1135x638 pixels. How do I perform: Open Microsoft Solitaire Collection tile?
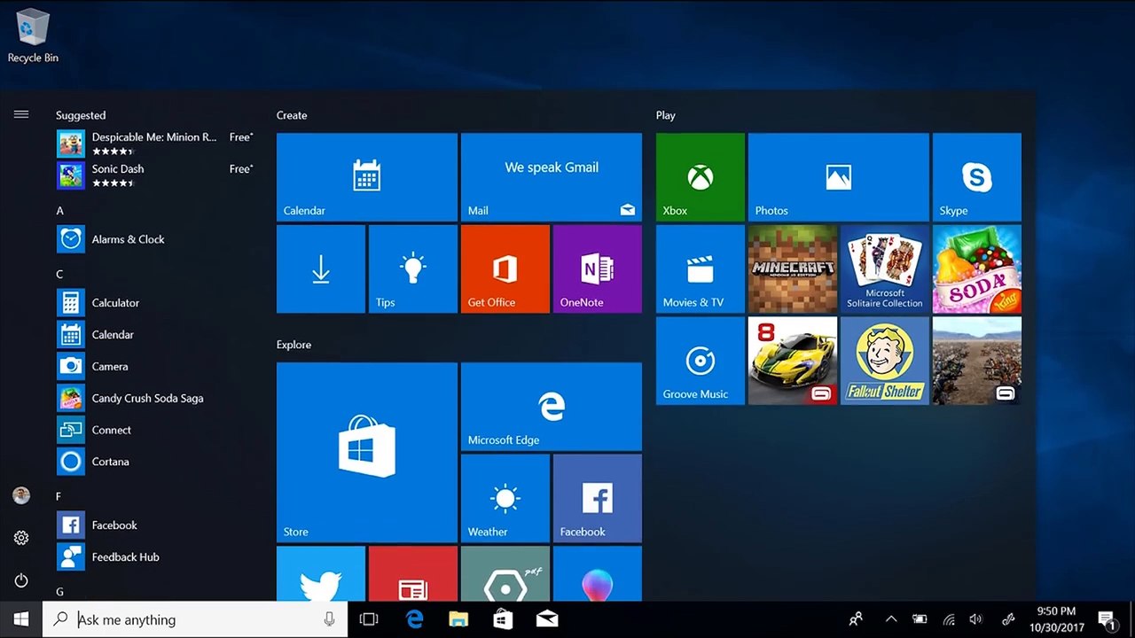pos(885,268)
